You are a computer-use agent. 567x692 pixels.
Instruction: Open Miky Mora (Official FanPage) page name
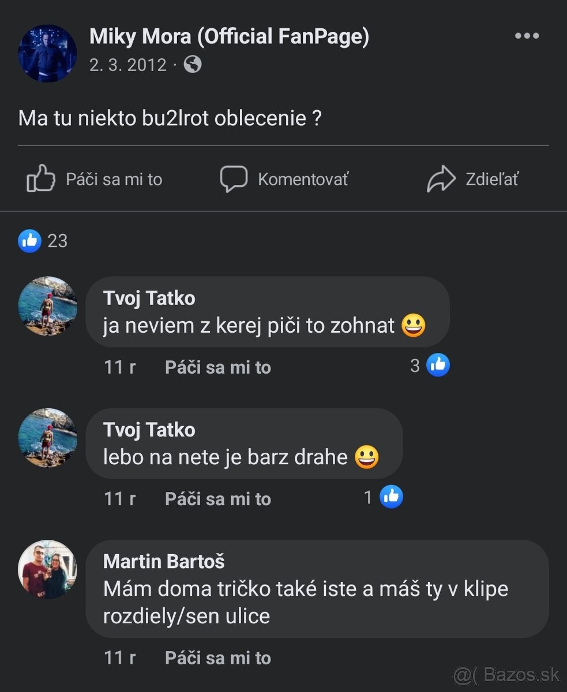[x=229, y=37]
